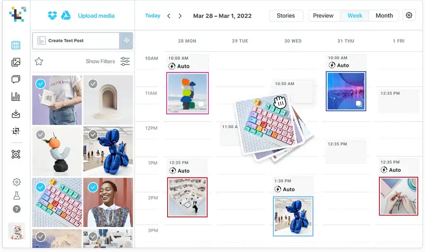Open the calendar view in the sidebar
Viewport: 425px width, 252px height.
[x=16, y=45]
